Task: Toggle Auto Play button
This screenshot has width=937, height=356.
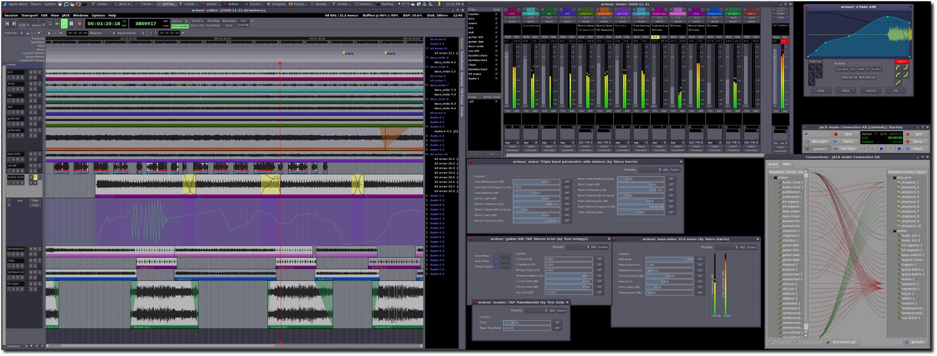Action: coord(213,21)
